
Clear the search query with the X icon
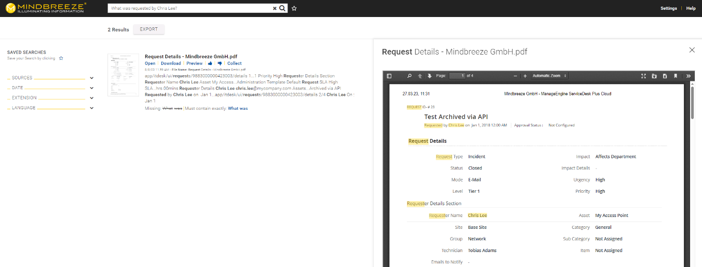[274, 8]
